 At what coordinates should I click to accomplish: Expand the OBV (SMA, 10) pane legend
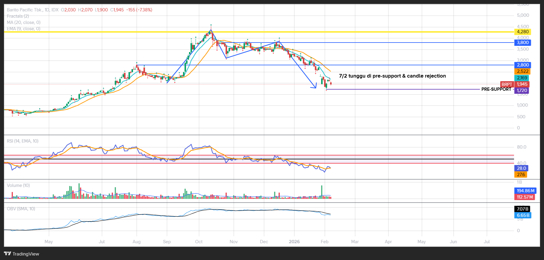coord(21,209)
